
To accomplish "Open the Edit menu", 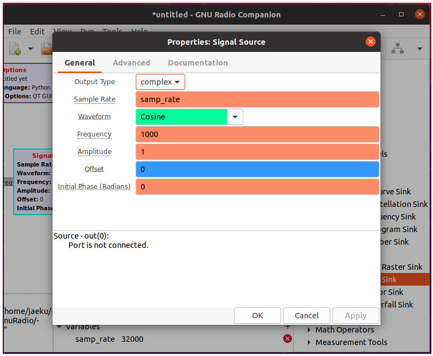I will [x=37, y=32].
